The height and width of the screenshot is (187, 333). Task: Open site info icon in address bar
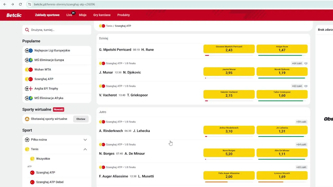(29, 4)
